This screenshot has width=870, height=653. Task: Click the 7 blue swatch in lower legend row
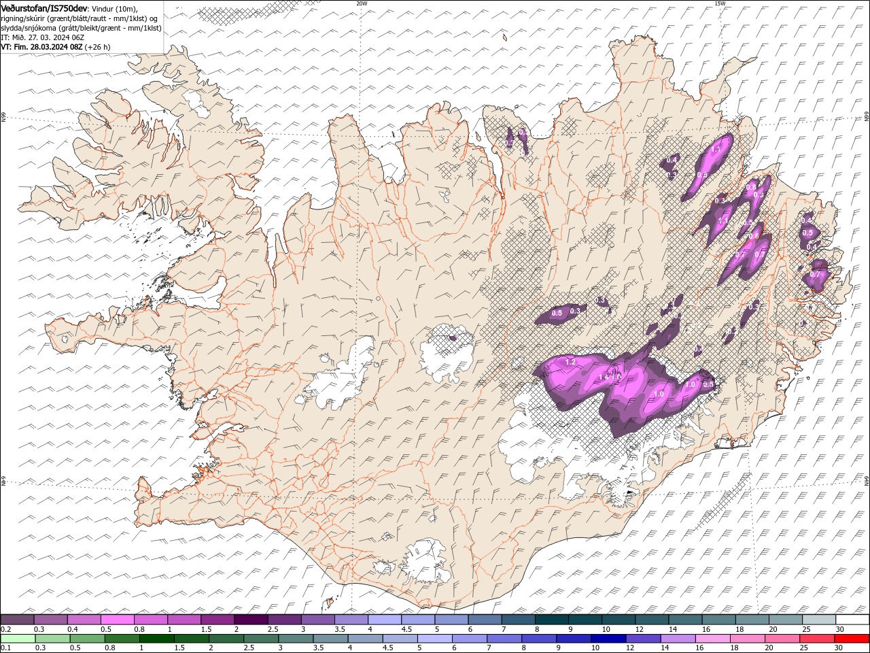tap(504, 639)
